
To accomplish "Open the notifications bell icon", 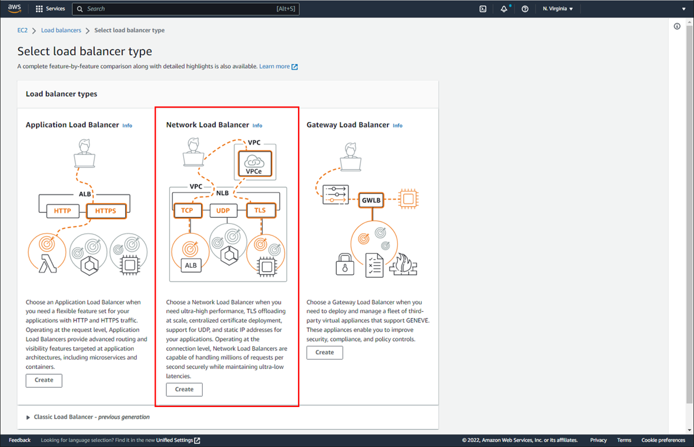I will (x=504, y=8).
